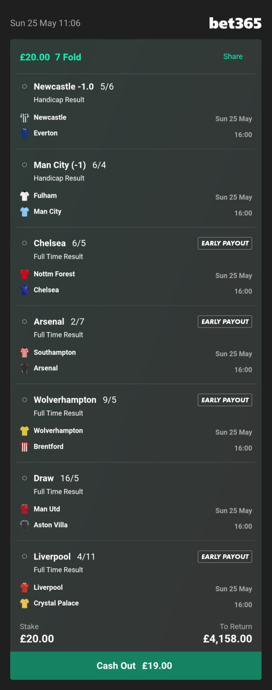This screenshot has height=690, width=272.
Task: Click the Early Payout badge on Liverpool
Action: point(225,557)
